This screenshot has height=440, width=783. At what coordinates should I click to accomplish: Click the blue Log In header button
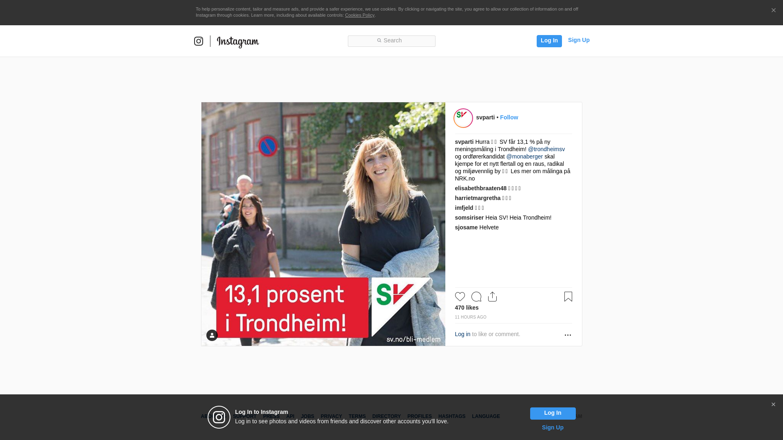(549, 41)
